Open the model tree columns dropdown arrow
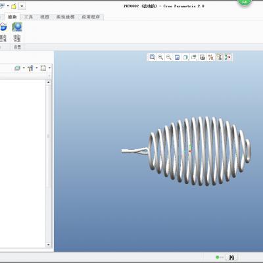Viewport: 263px width, 263px height. (49, 68)
